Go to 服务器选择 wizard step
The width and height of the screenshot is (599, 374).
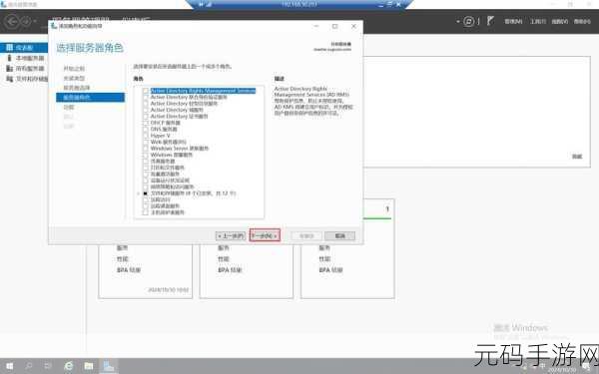tap(77, 88)
